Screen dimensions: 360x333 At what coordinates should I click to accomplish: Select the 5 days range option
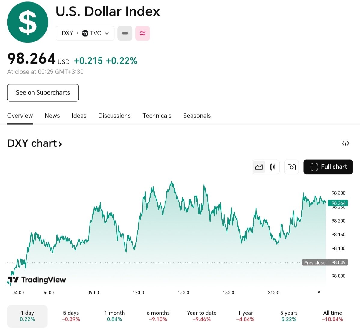click(71, 316)
